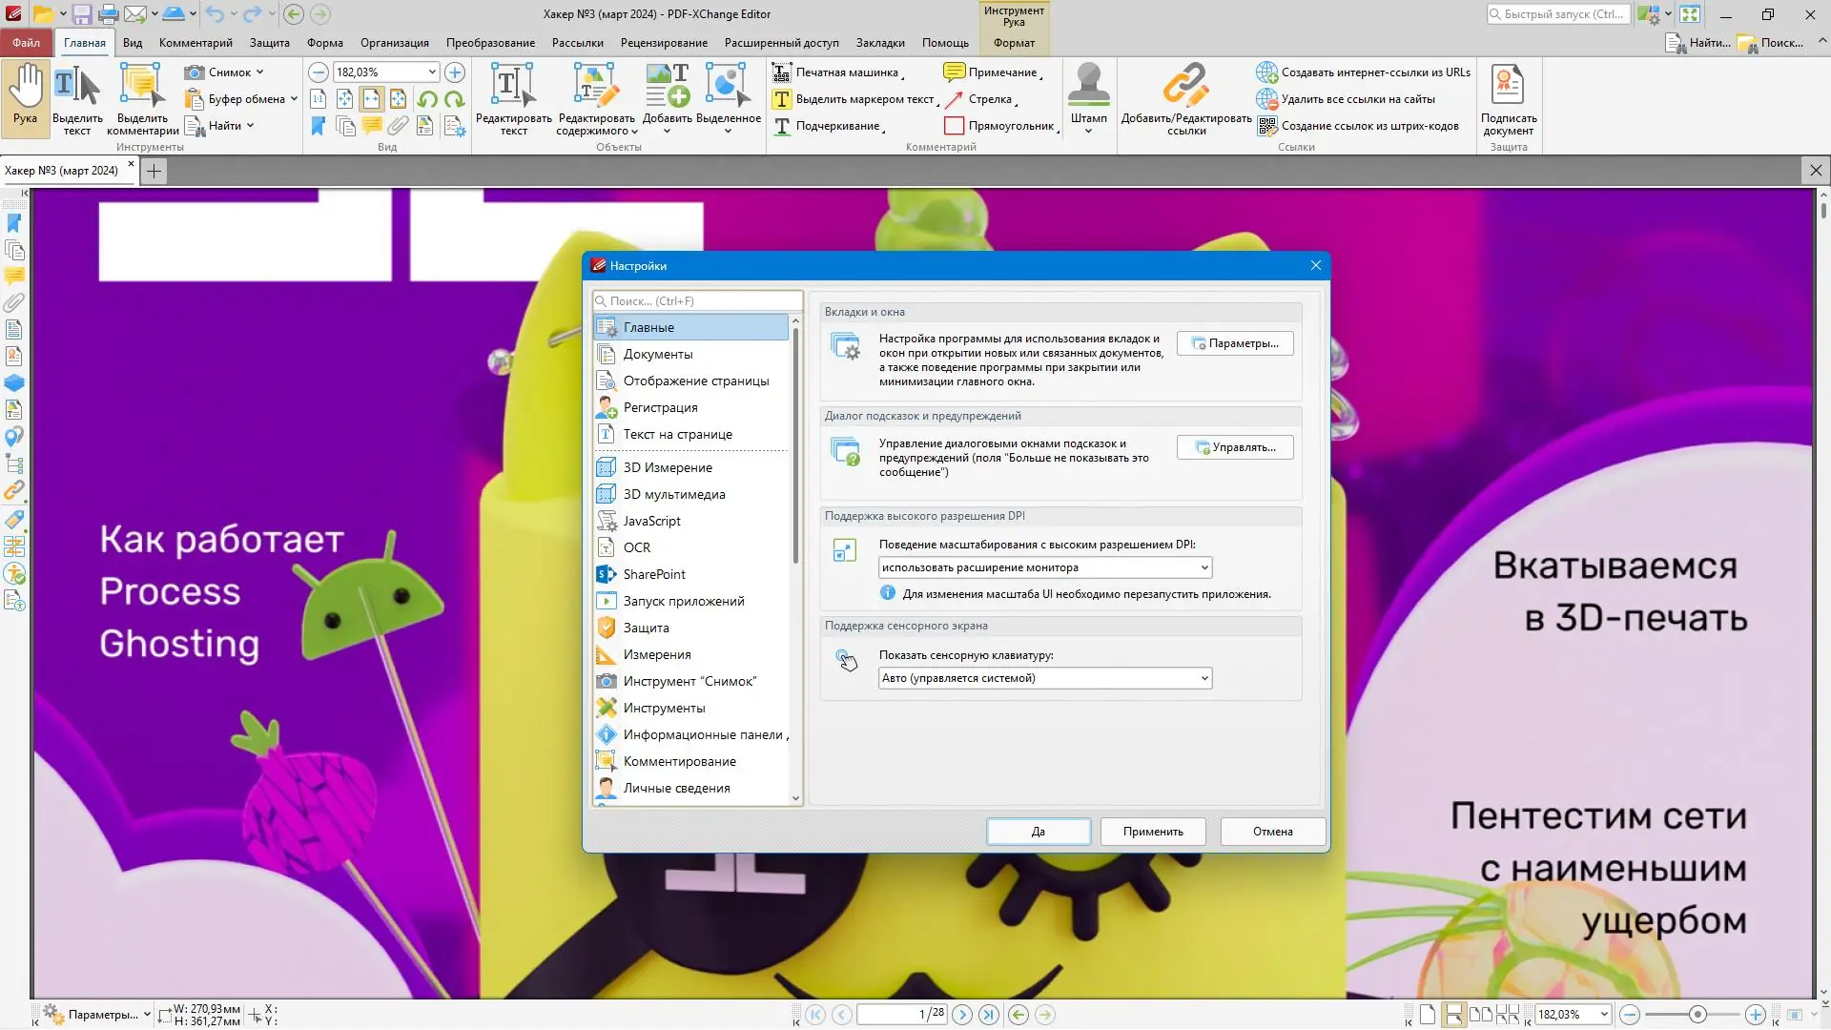Image resolution: width=1831 pixels, height=1030 pixels.
Task: Open bookmarks panel icon in left sidebar
Action: pos(14,223)
